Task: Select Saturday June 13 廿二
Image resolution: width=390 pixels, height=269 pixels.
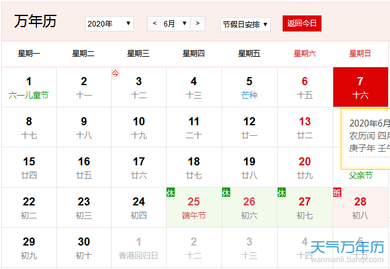Action: [305, 127]
